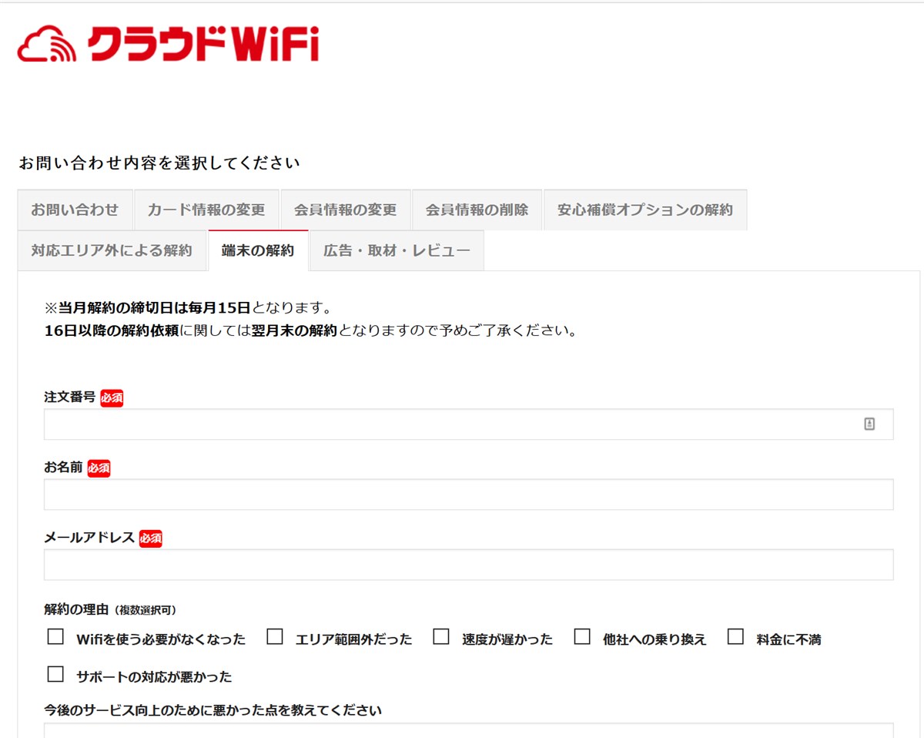Image resolution: width=924 pixels, height=738 pixels.
Task: Click the お名前 field label
Action: click(x=63, y=468)
